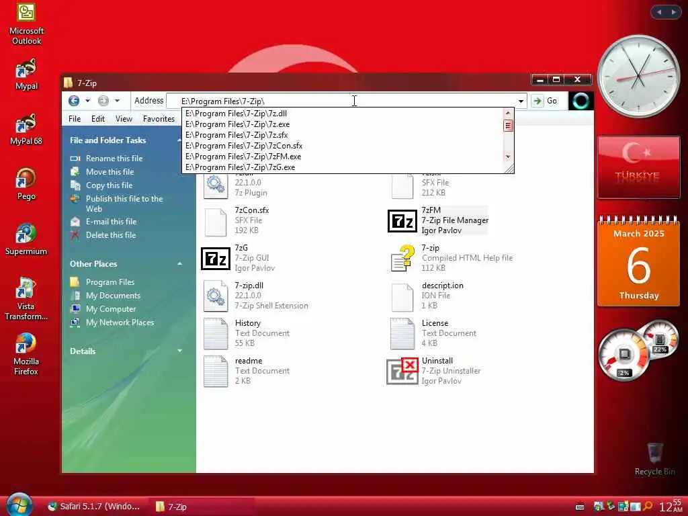This screenshot has height=516, width=688.
Task: Choose 7zFM.exe path suggestion
Action: tap(343, 156)
